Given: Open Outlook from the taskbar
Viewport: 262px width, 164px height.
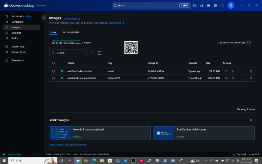Looking at the screenshot, I should (118, 161).
